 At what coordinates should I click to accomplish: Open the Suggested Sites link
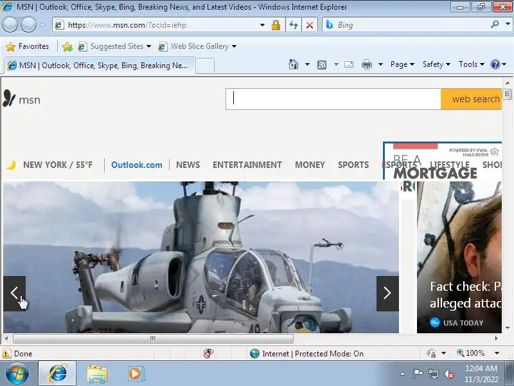(x=114, y=46)
